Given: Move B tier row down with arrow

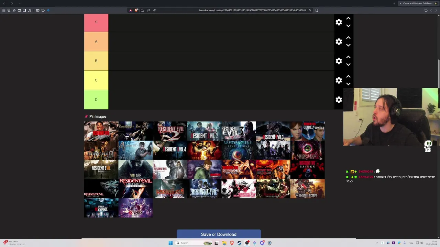Looking at the screenshot, I should coord(348,64).
